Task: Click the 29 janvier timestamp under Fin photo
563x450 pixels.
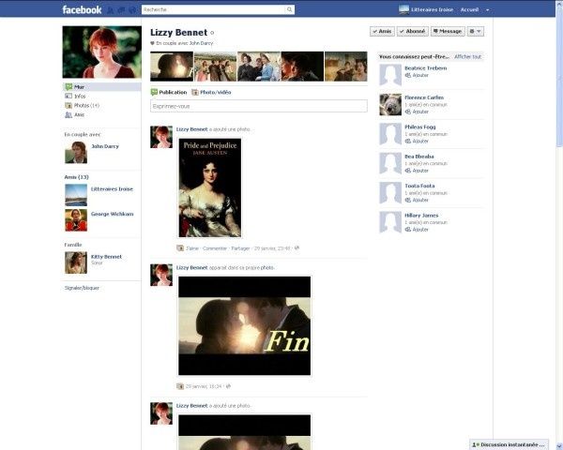Action: pos(204,386)
